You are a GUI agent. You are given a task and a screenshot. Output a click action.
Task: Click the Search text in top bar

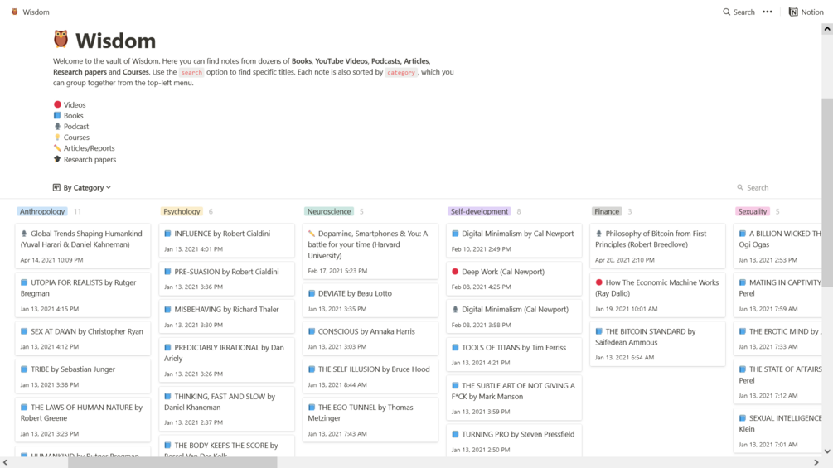pyautogui.click(x=743, y=12)
